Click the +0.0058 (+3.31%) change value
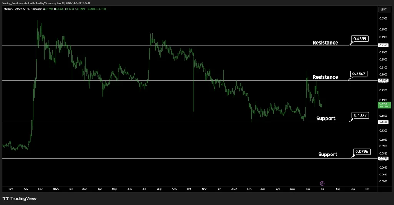 pos(96,9)
